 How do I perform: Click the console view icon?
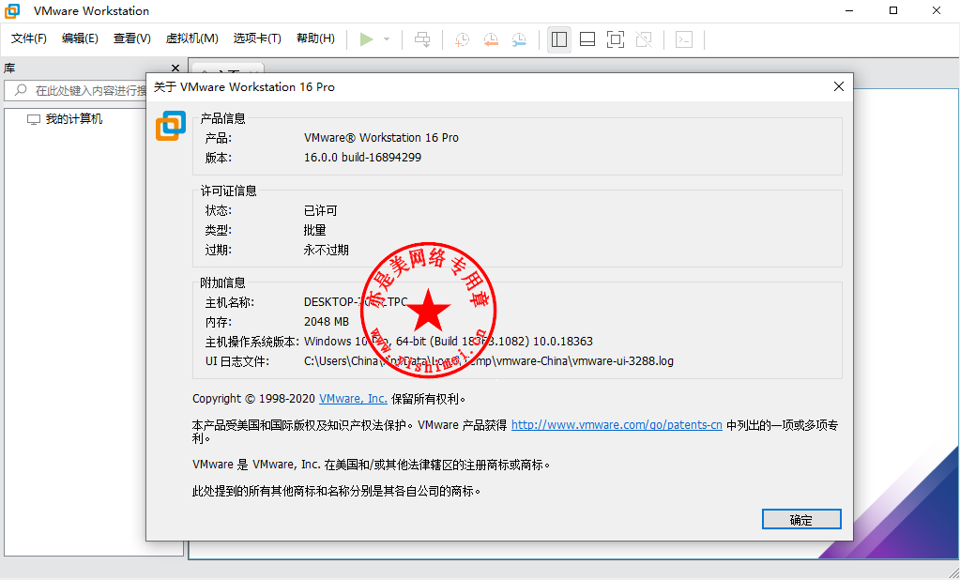pyautogui.click(x=684, y=39)
